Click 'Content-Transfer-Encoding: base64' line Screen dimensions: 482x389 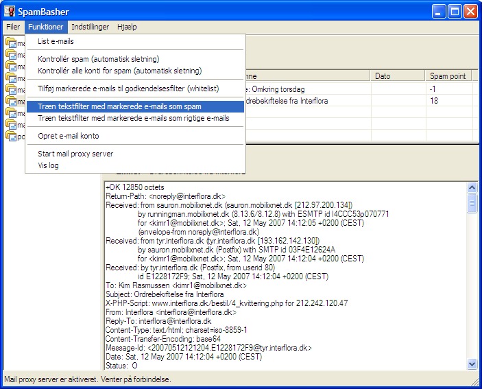(x=163, y=339)
